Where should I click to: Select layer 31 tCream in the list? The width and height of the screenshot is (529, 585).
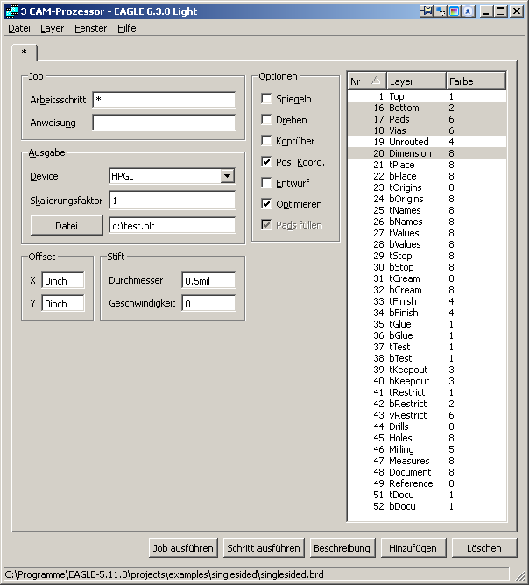tap(427, 278)
